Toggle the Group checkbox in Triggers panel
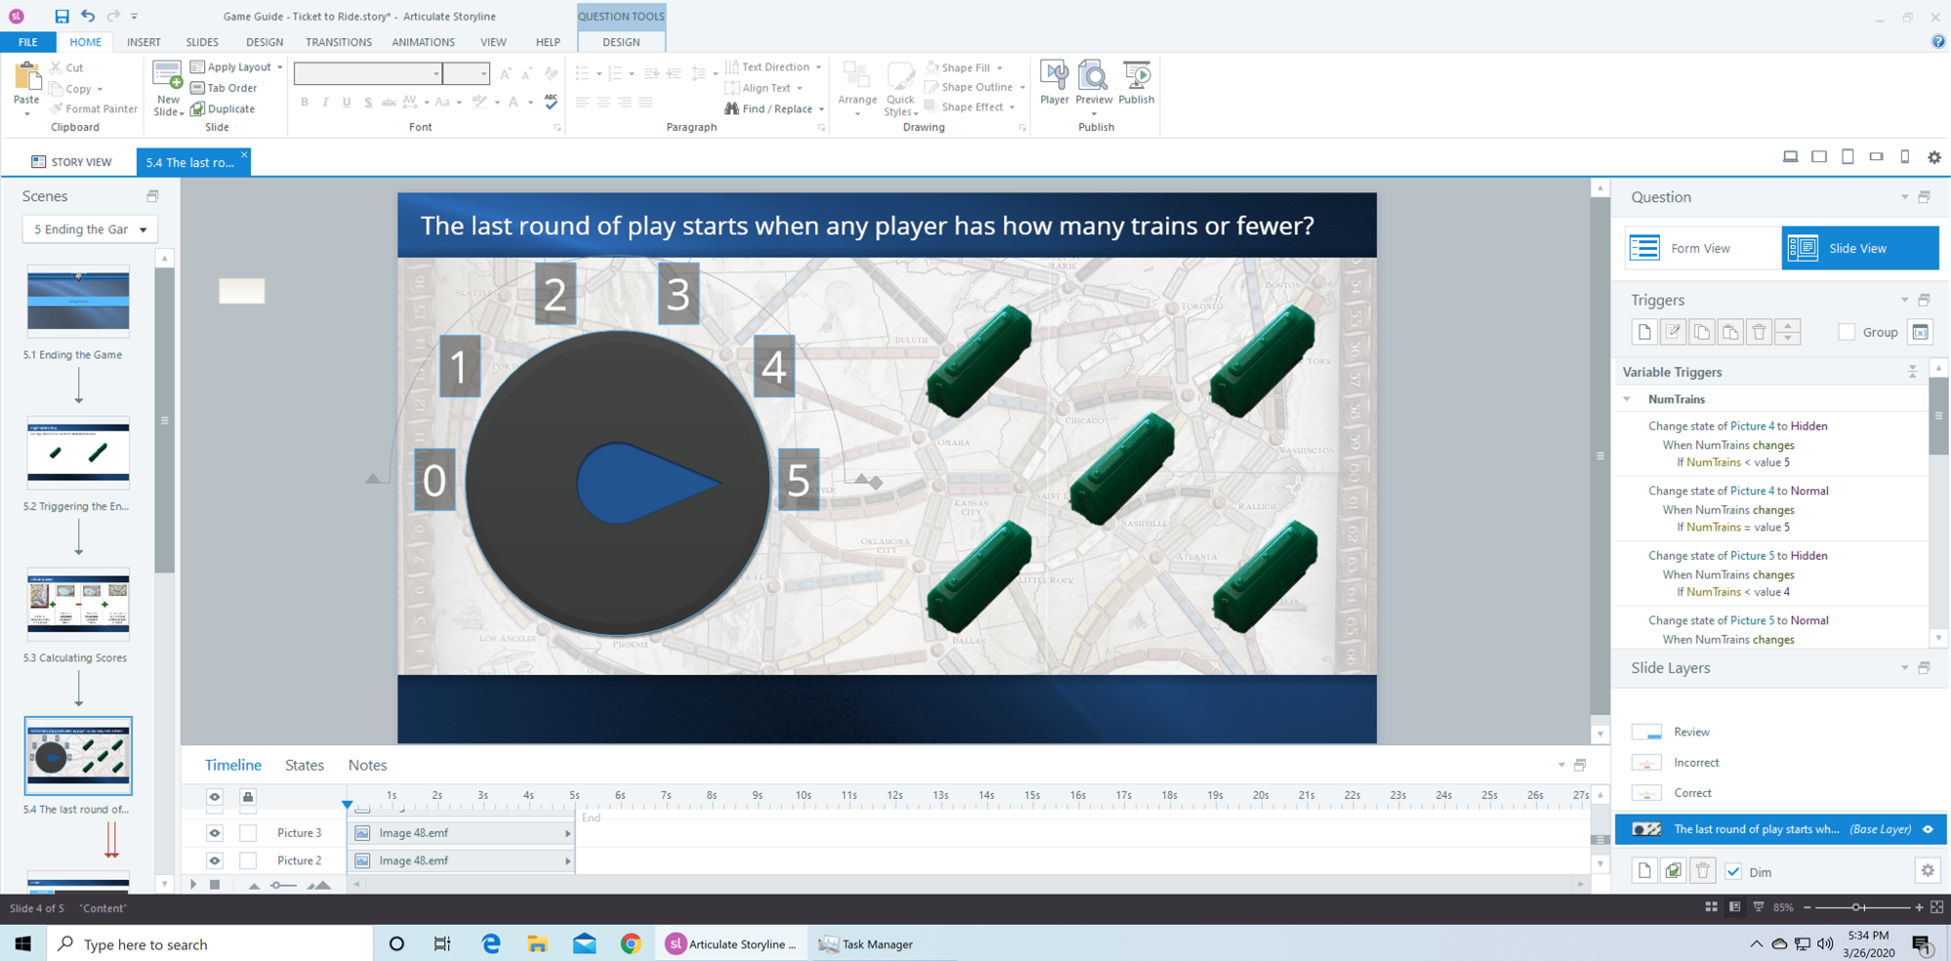The width and height of the screenshot is (1951, 961). 1846,333
